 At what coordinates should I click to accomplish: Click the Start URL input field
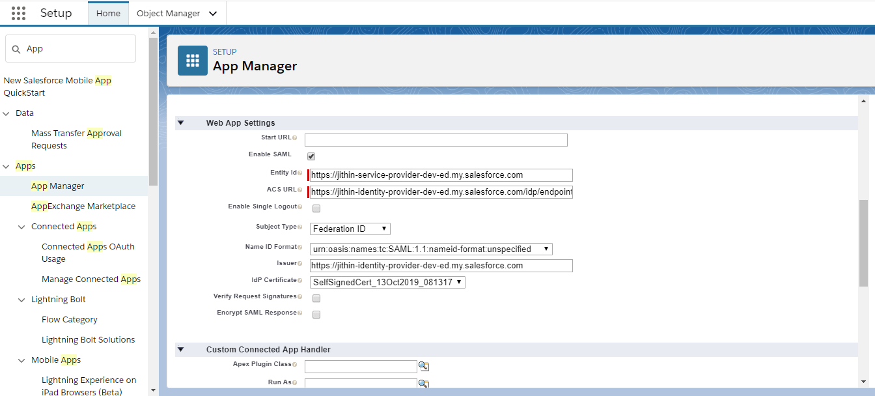(x=436, y=140)
